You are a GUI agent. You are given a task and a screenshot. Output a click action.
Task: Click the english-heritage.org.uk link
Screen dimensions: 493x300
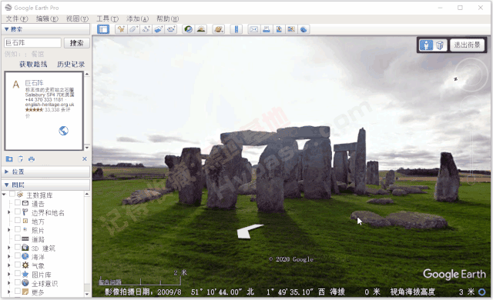[x=49, y=105]
